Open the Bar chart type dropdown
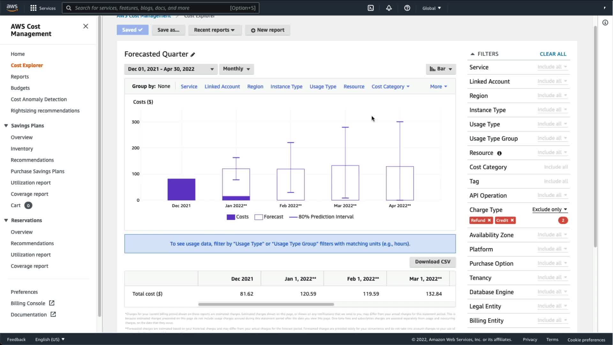613x345 pixels. pyautogui.click(x=441, y=69)
